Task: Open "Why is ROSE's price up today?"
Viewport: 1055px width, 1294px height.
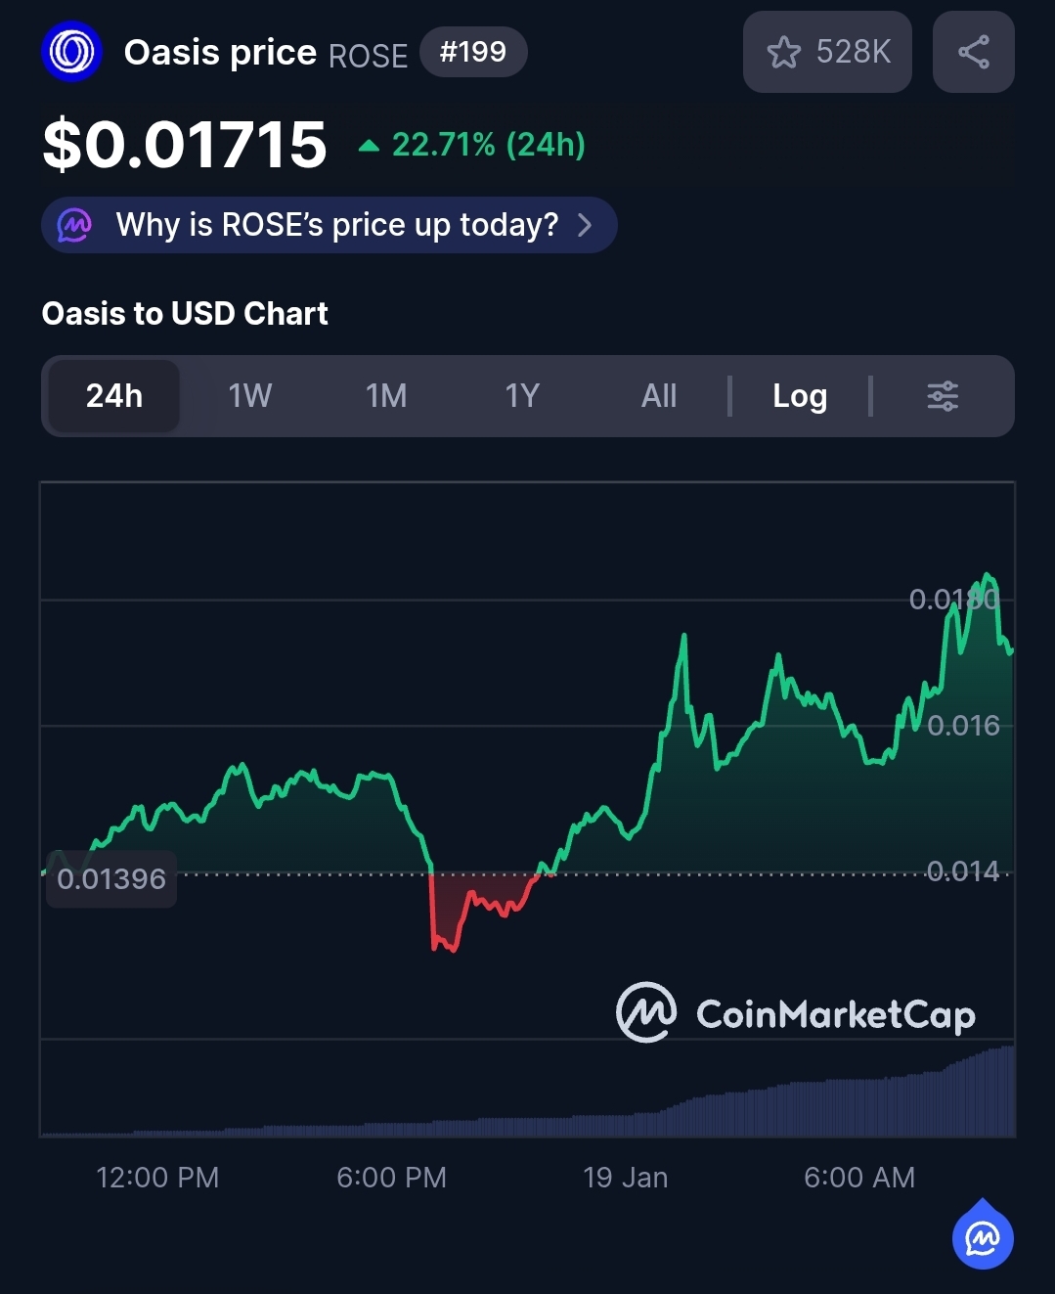Action: 337,225
